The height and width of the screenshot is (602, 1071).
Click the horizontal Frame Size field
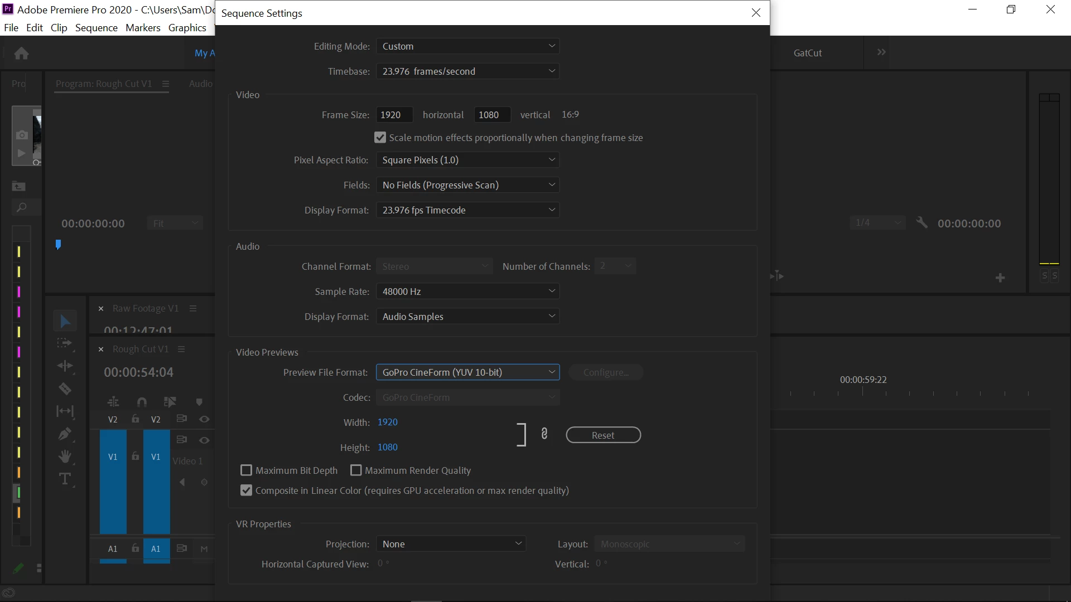(394, 115)
